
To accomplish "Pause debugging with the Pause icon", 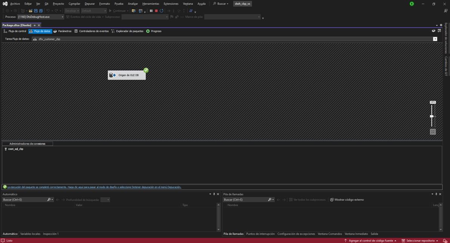I will tap(151, 11).
